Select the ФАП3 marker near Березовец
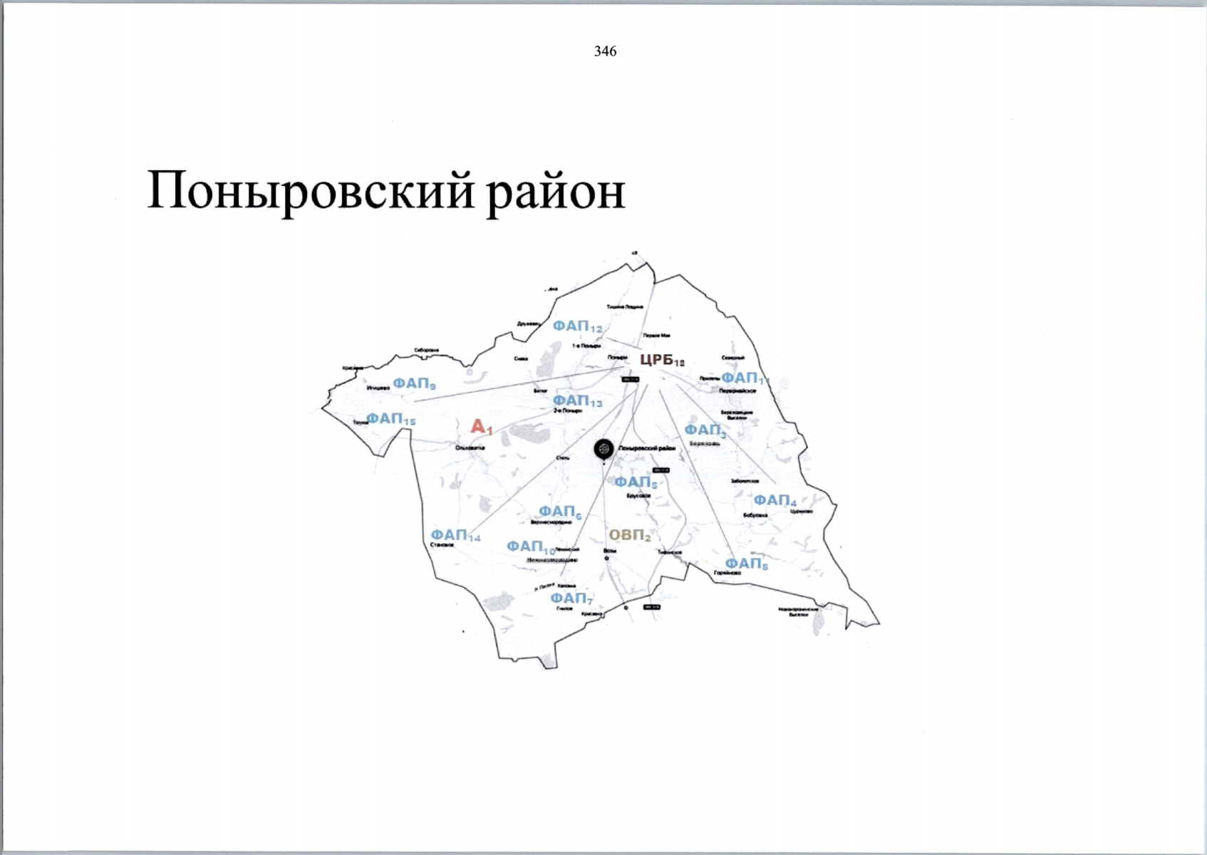The width and height of the screenshot is (1207, 855). (x=704, y=430)
